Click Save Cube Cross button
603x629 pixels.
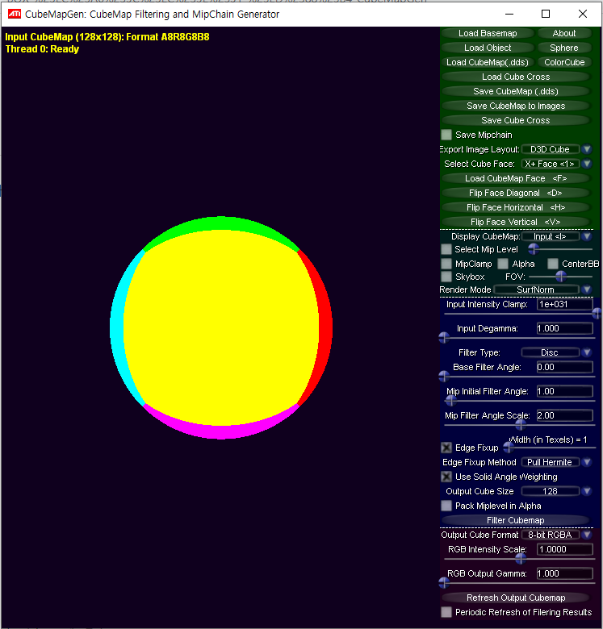pos(516,120)
